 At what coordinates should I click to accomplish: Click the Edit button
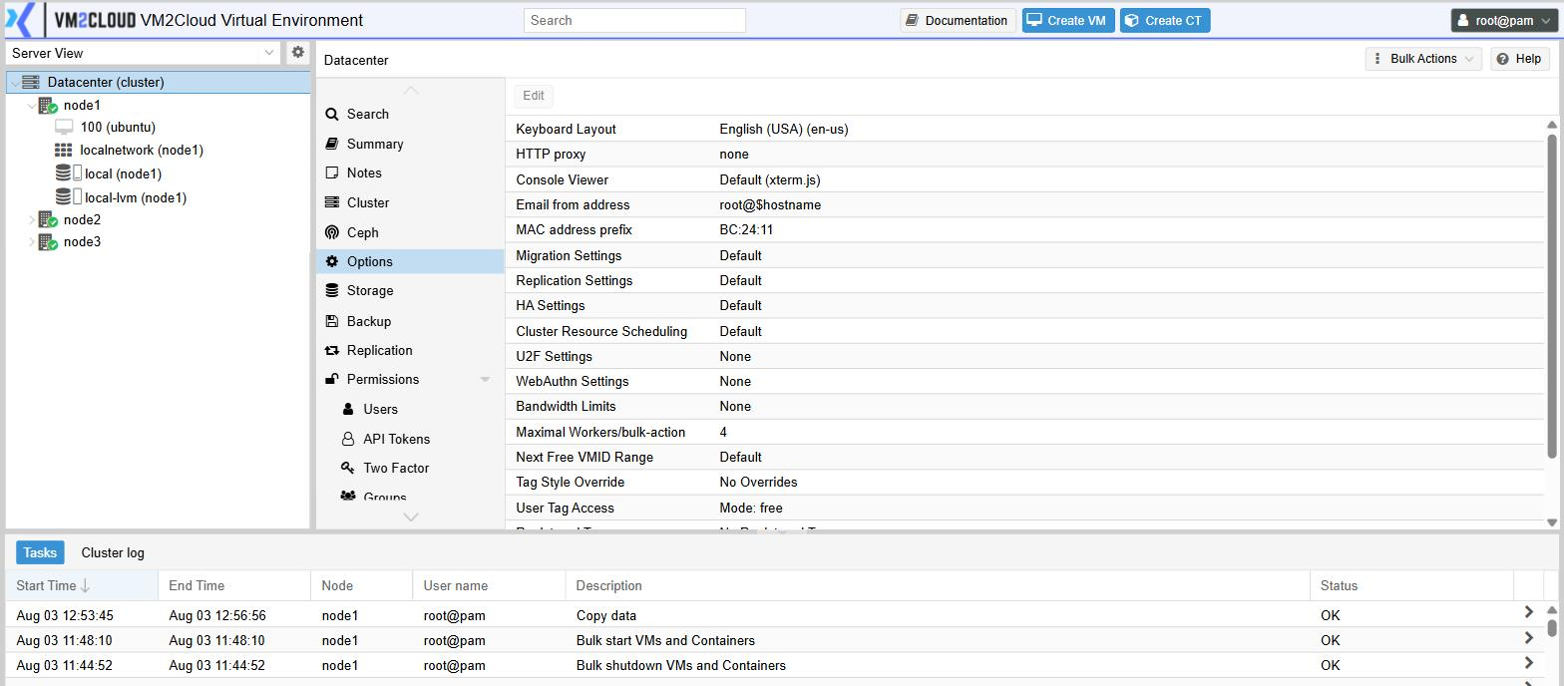pyautogui.click(x=534, y=96)
